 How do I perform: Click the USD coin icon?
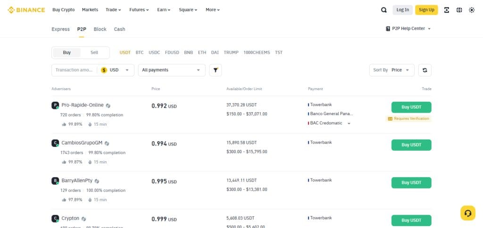coord(104,70)
